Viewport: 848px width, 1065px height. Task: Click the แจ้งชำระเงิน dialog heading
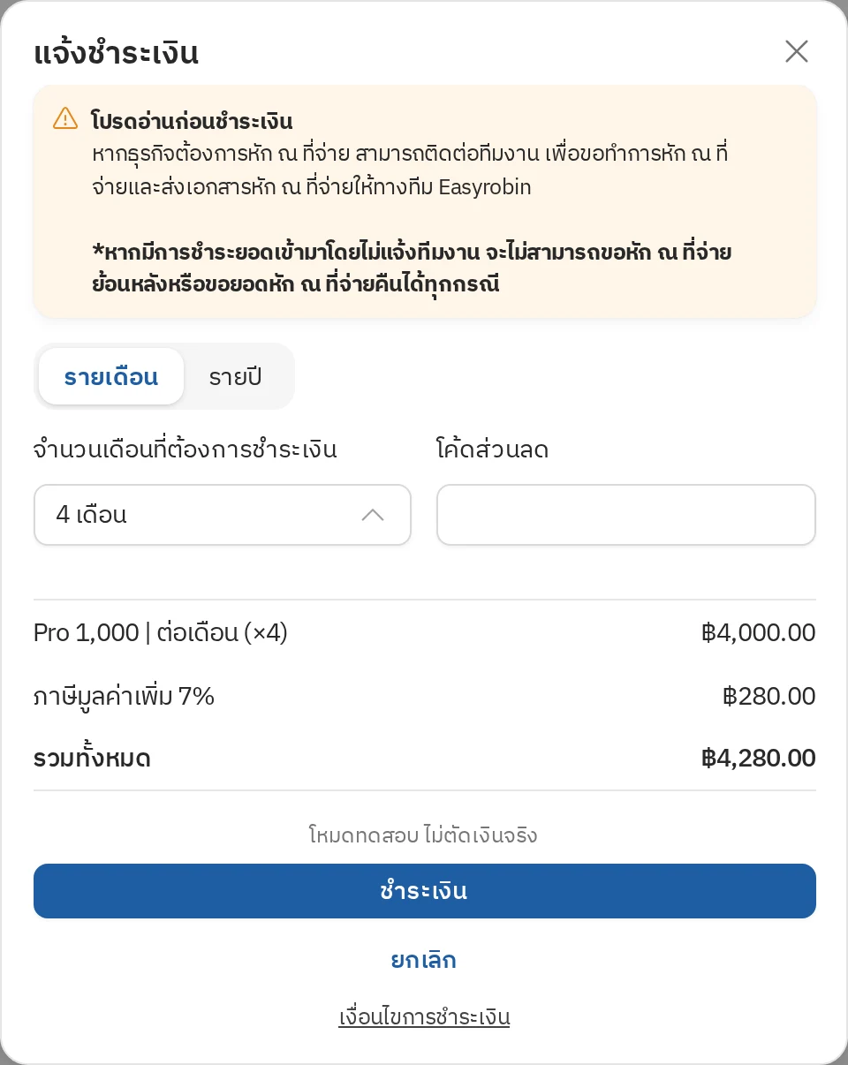point(117,53)
